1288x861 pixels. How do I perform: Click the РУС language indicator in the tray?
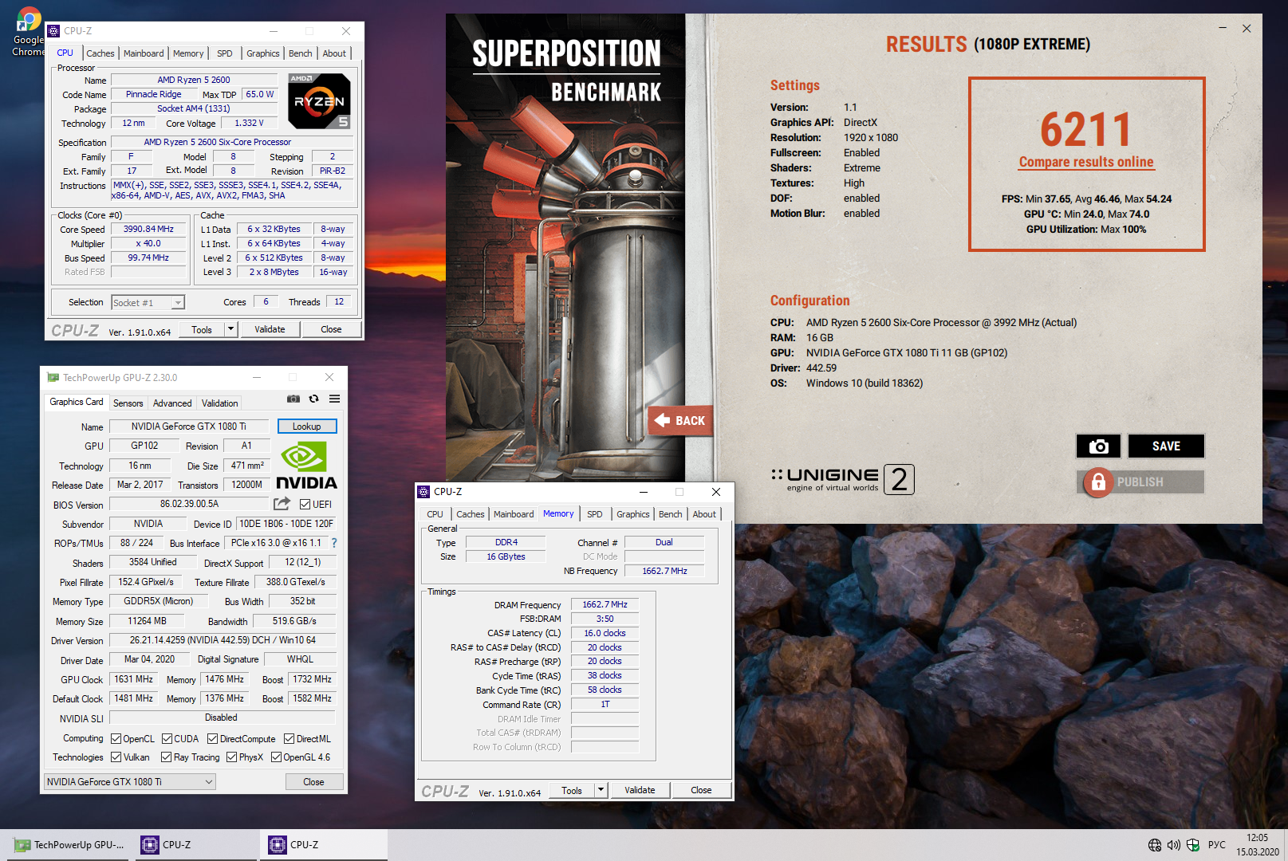tap(1217, 845)
